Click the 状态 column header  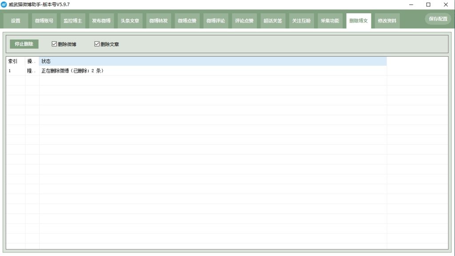212,61
